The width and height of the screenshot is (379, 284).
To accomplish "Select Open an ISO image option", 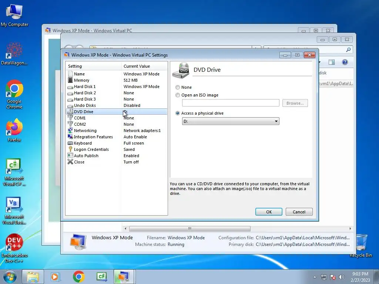I will pos(178,95).
